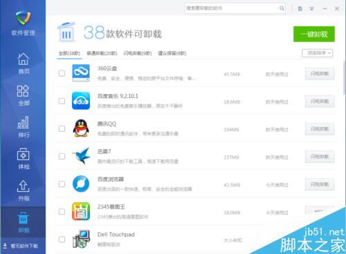Click the 2345看图王 name text

(111, 206)
